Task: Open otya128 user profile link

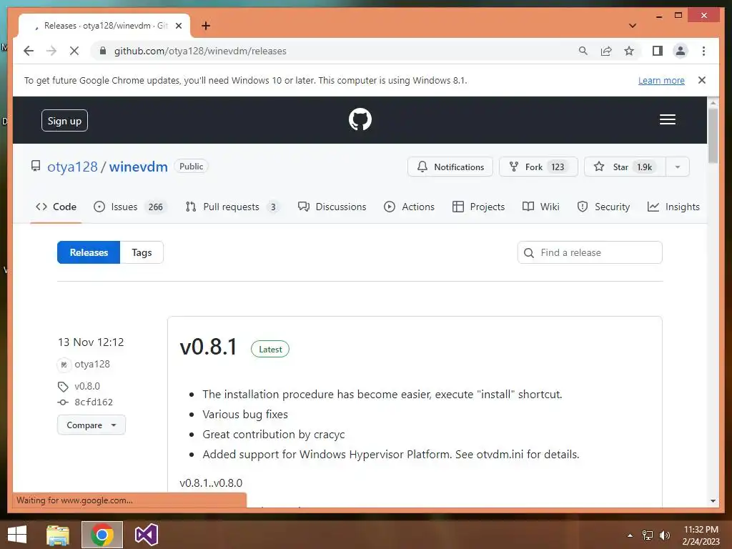Action: (x=72, y=167)
